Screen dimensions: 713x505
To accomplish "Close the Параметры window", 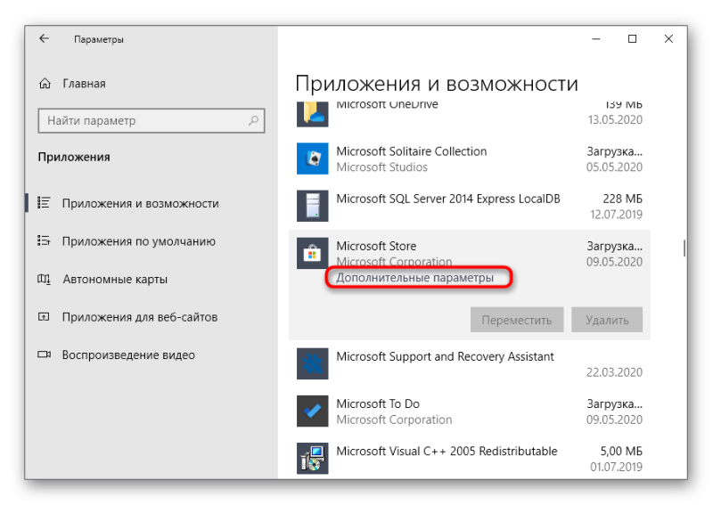I will [x=668, y=39].
